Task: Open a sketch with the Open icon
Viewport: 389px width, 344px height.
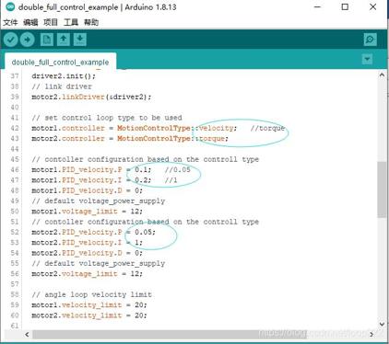Action: click(64, 40)
